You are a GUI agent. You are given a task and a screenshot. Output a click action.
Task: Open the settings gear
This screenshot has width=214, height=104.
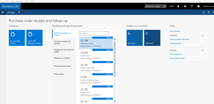(185, 6)
